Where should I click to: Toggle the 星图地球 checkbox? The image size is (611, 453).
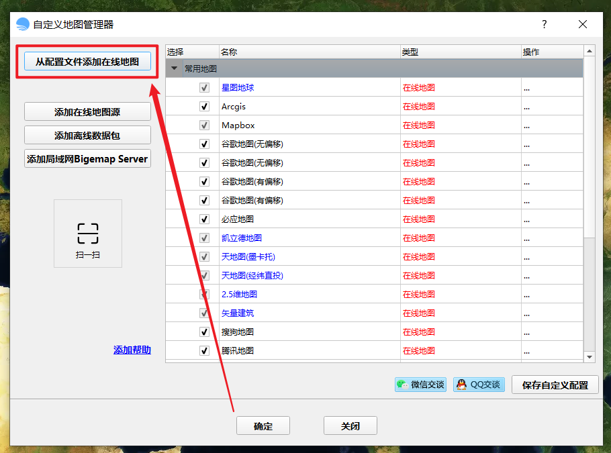click(204, 88)
